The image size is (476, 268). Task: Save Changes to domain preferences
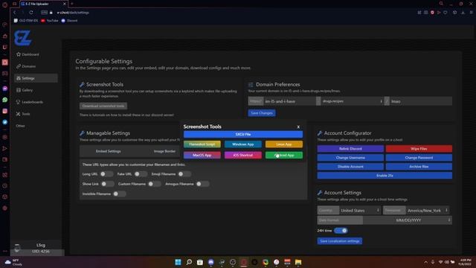coord(262,113)
